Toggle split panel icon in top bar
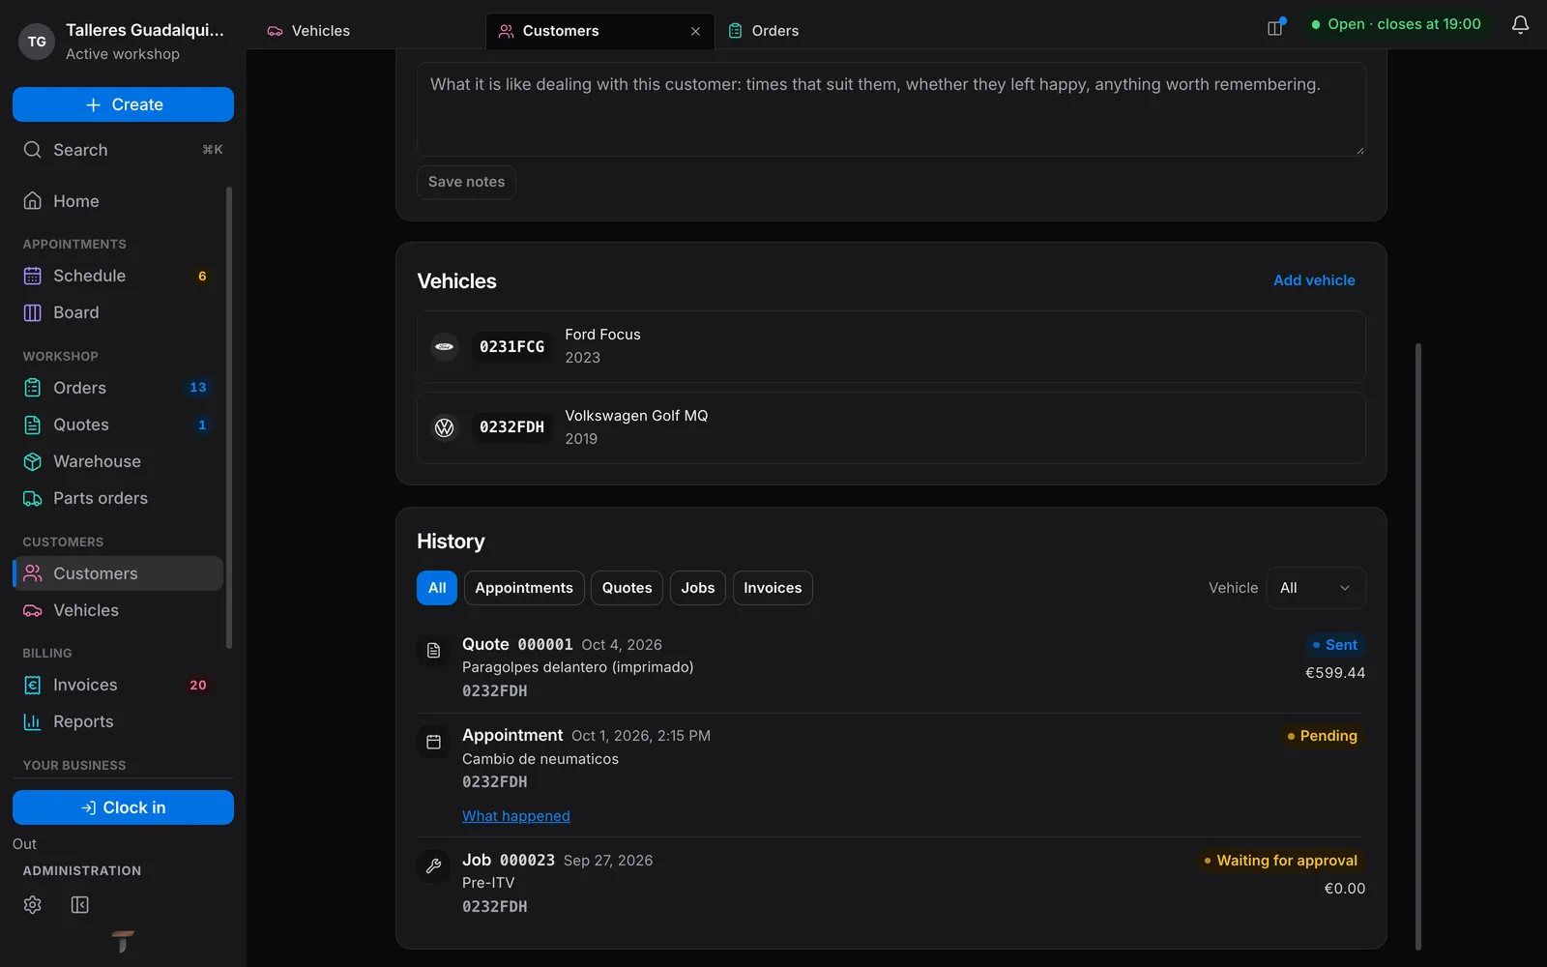The image size is (1547, 967). coord(1275,27)
